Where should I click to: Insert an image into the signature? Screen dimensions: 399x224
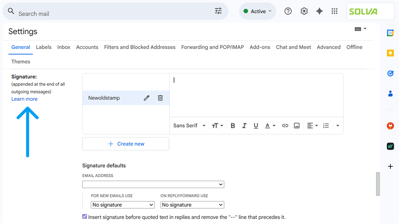297,125
